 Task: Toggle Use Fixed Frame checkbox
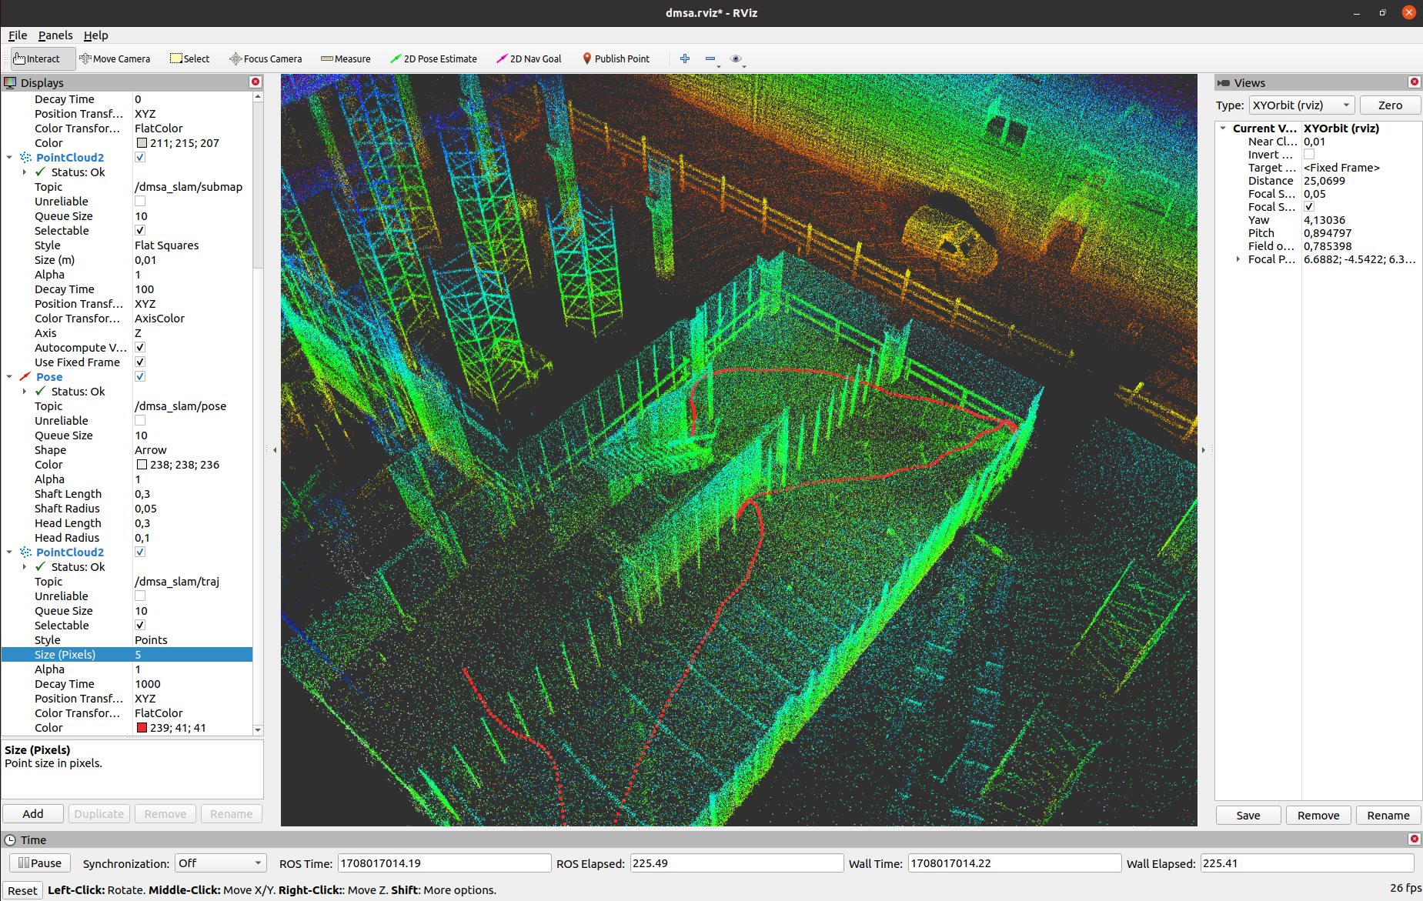(x=140, y=362)
